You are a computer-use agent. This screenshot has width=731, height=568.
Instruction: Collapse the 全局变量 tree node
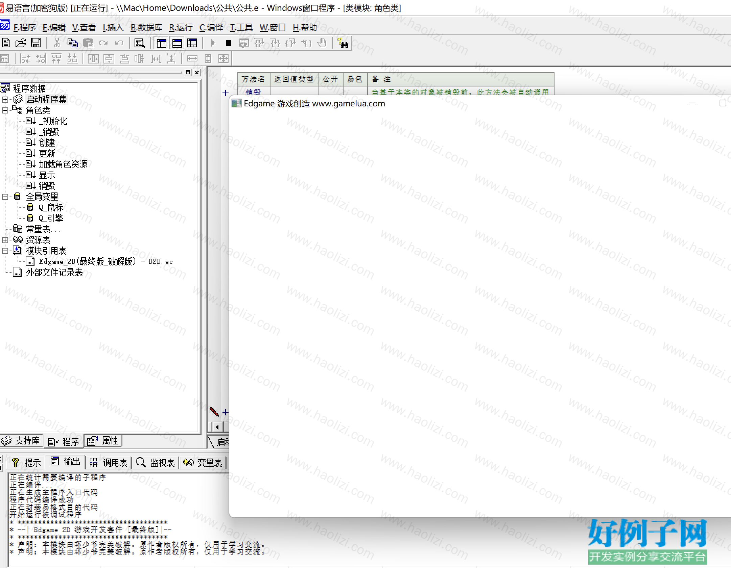tap(5, 197)
